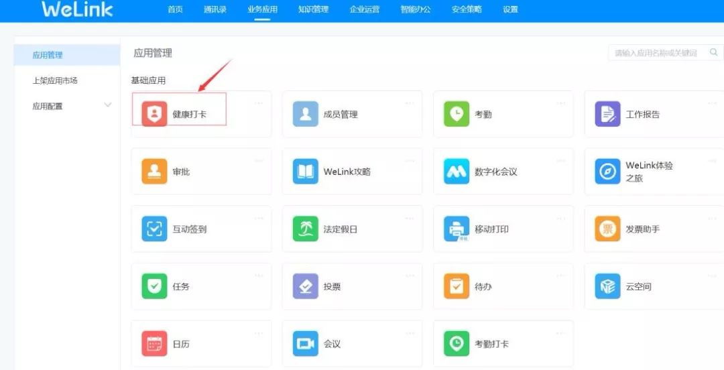Viewport: 724px width, 370px height.
Task: Open more options on 审批 card
Action: click(x=259, y=160)
